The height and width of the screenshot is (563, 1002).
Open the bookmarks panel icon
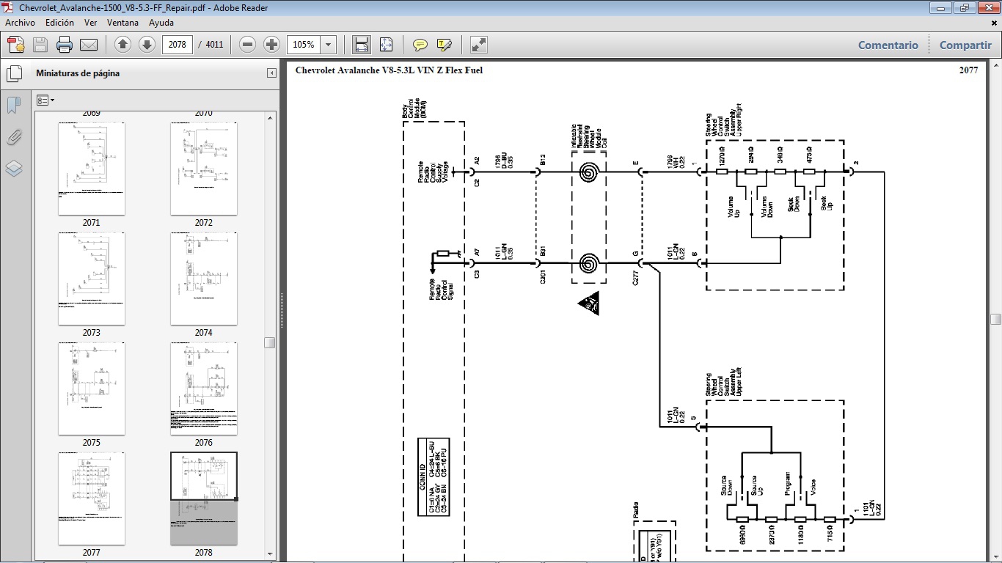point(14,106)
